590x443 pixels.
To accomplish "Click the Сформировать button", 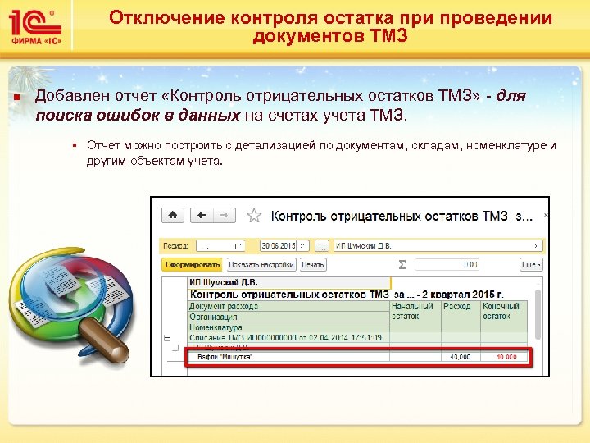I will coord(192,264).
